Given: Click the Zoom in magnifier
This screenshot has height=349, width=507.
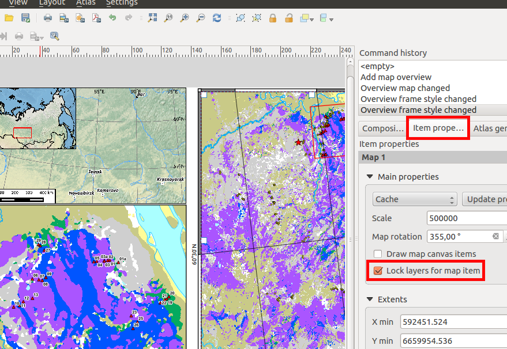Looking at the screenshot, I should tap(185, 18).
